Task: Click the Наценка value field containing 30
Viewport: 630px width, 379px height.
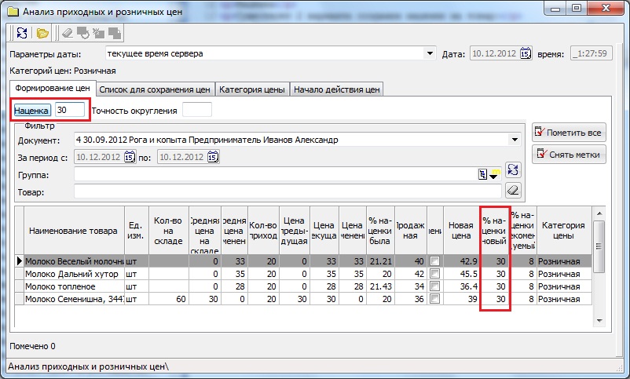Action: [x=70, y=110]
